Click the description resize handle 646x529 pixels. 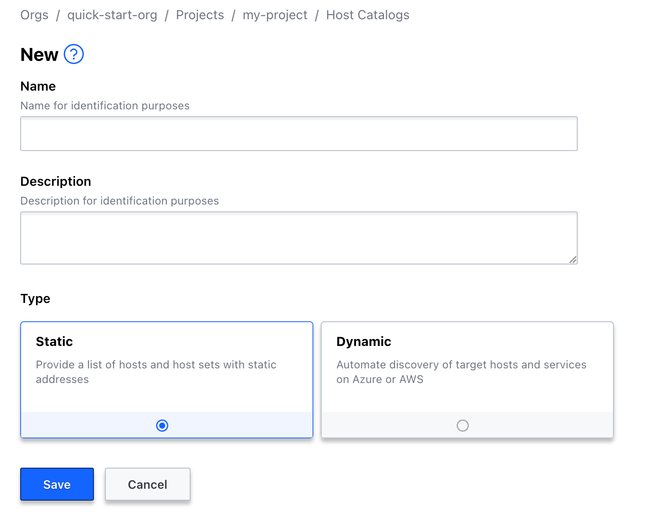tap(573, 260)
